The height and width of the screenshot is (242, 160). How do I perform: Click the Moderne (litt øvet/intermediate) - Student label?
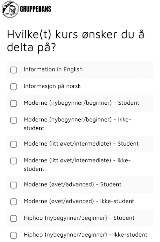[x=81, y=144]
